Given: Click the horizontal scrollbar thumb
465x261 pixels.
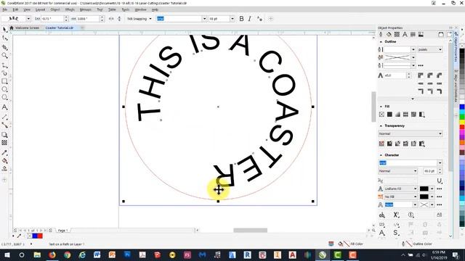Looking at the screenshot, I should click(250, 231).
